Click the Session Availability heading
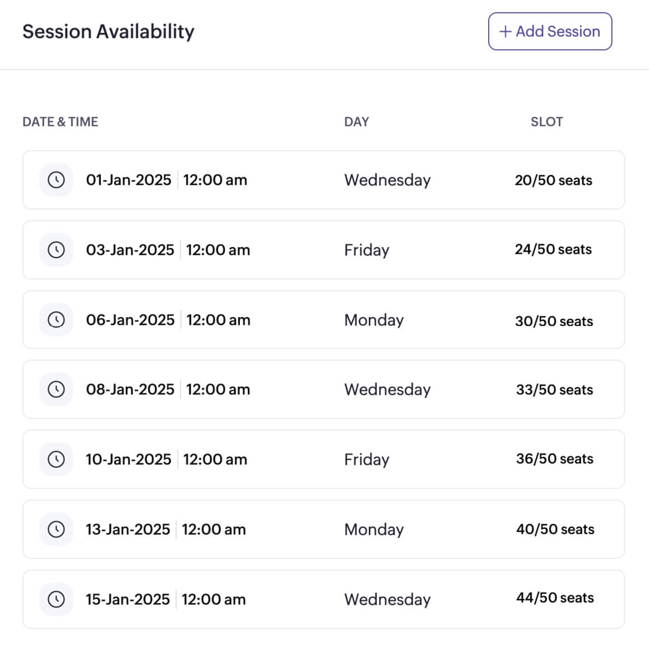Screen dimensions: 649x652 (x=108, y=31)
